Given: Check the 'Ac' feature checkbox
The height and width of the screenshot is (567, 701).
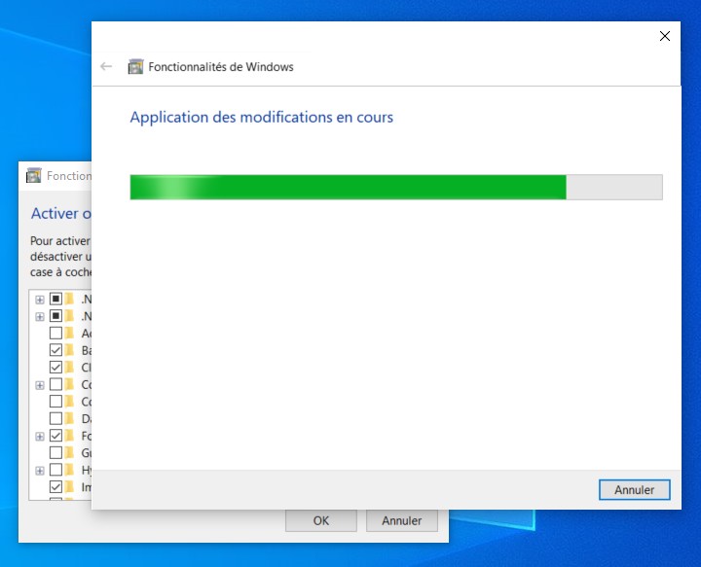Looking at the screenshot, I should [x=55, y=333].
